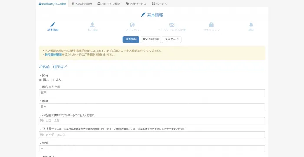This screenshot has height=157, width=304.
Task: Follow the 取引開始基準 link in the notice
Action: [53, 55]
